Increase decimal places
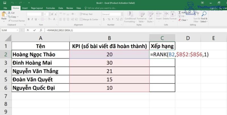The image size is (227, 115). coord(117,19)
